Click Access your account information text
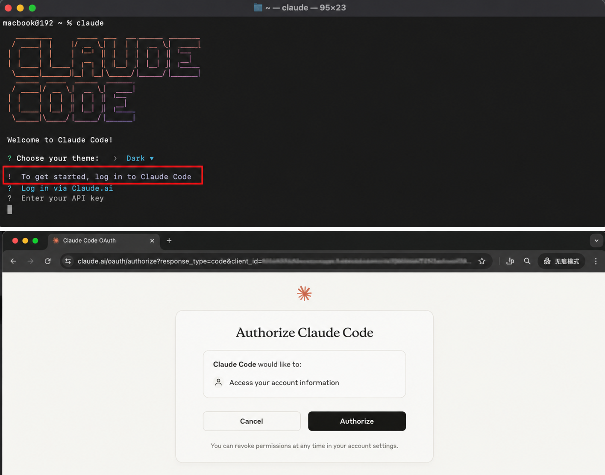 [284, 383]
